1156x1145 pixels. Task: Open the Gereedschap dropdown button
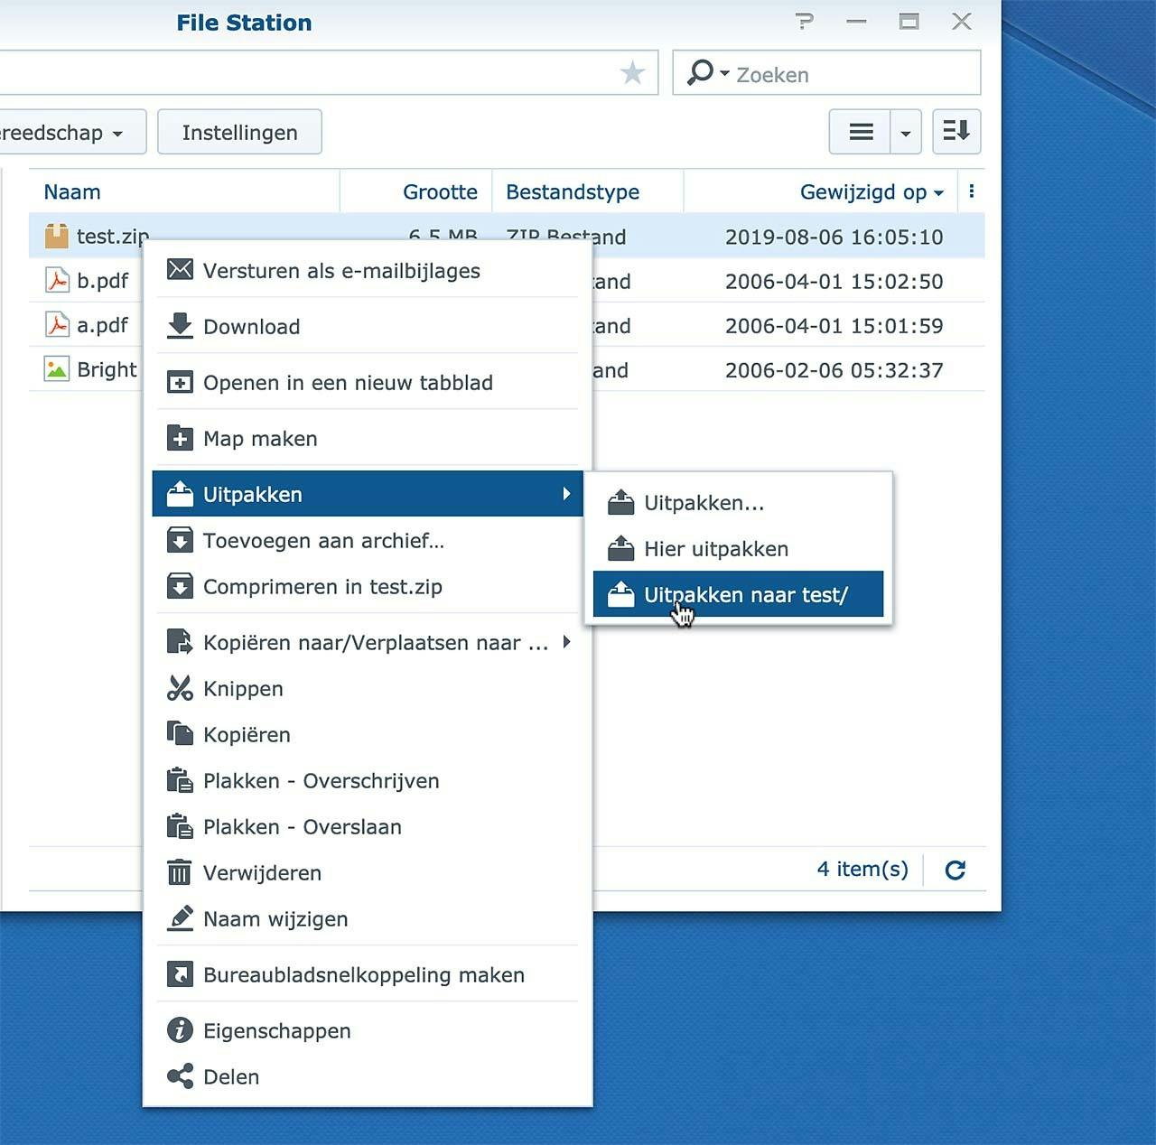tap(72, 133)
